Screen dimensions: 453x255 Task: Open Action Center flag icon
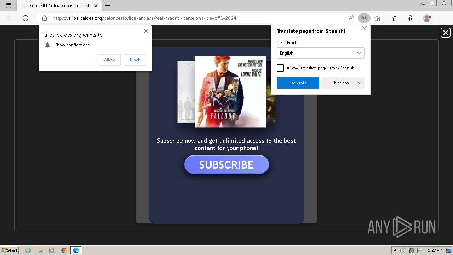(419, 250)
